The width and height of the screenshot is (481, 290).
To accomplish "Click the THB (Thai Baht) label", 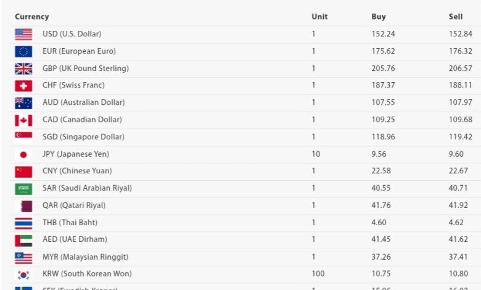I will [70, 222].
